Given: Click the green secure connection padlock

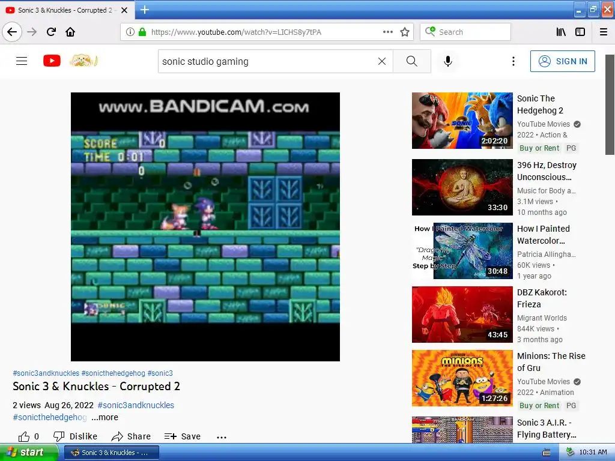Looking at the screenshot, I should (142, 32).
